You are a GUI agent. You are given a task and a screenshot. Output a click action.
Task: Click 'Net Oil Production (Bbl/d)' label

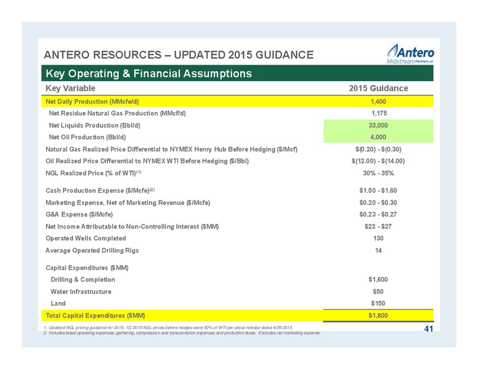(87, 137)
